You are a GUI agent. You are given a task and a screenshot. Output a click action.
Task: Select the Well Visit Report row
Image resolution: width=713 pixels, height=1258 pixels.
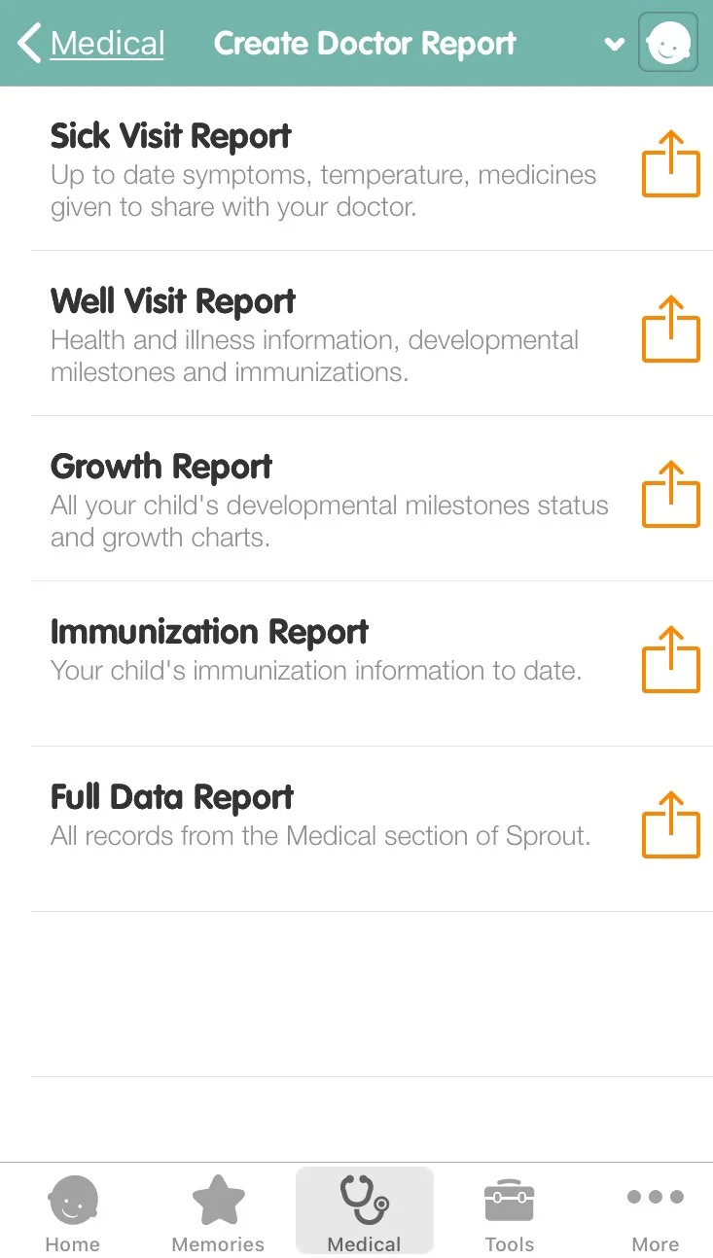tap(356, 333)
